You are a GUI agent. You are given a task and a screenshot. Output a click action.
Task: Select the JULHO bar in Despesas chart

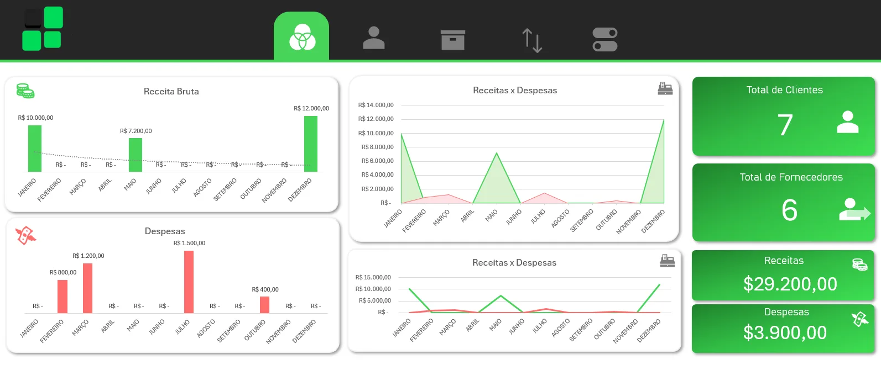click(x=189, y=282)
